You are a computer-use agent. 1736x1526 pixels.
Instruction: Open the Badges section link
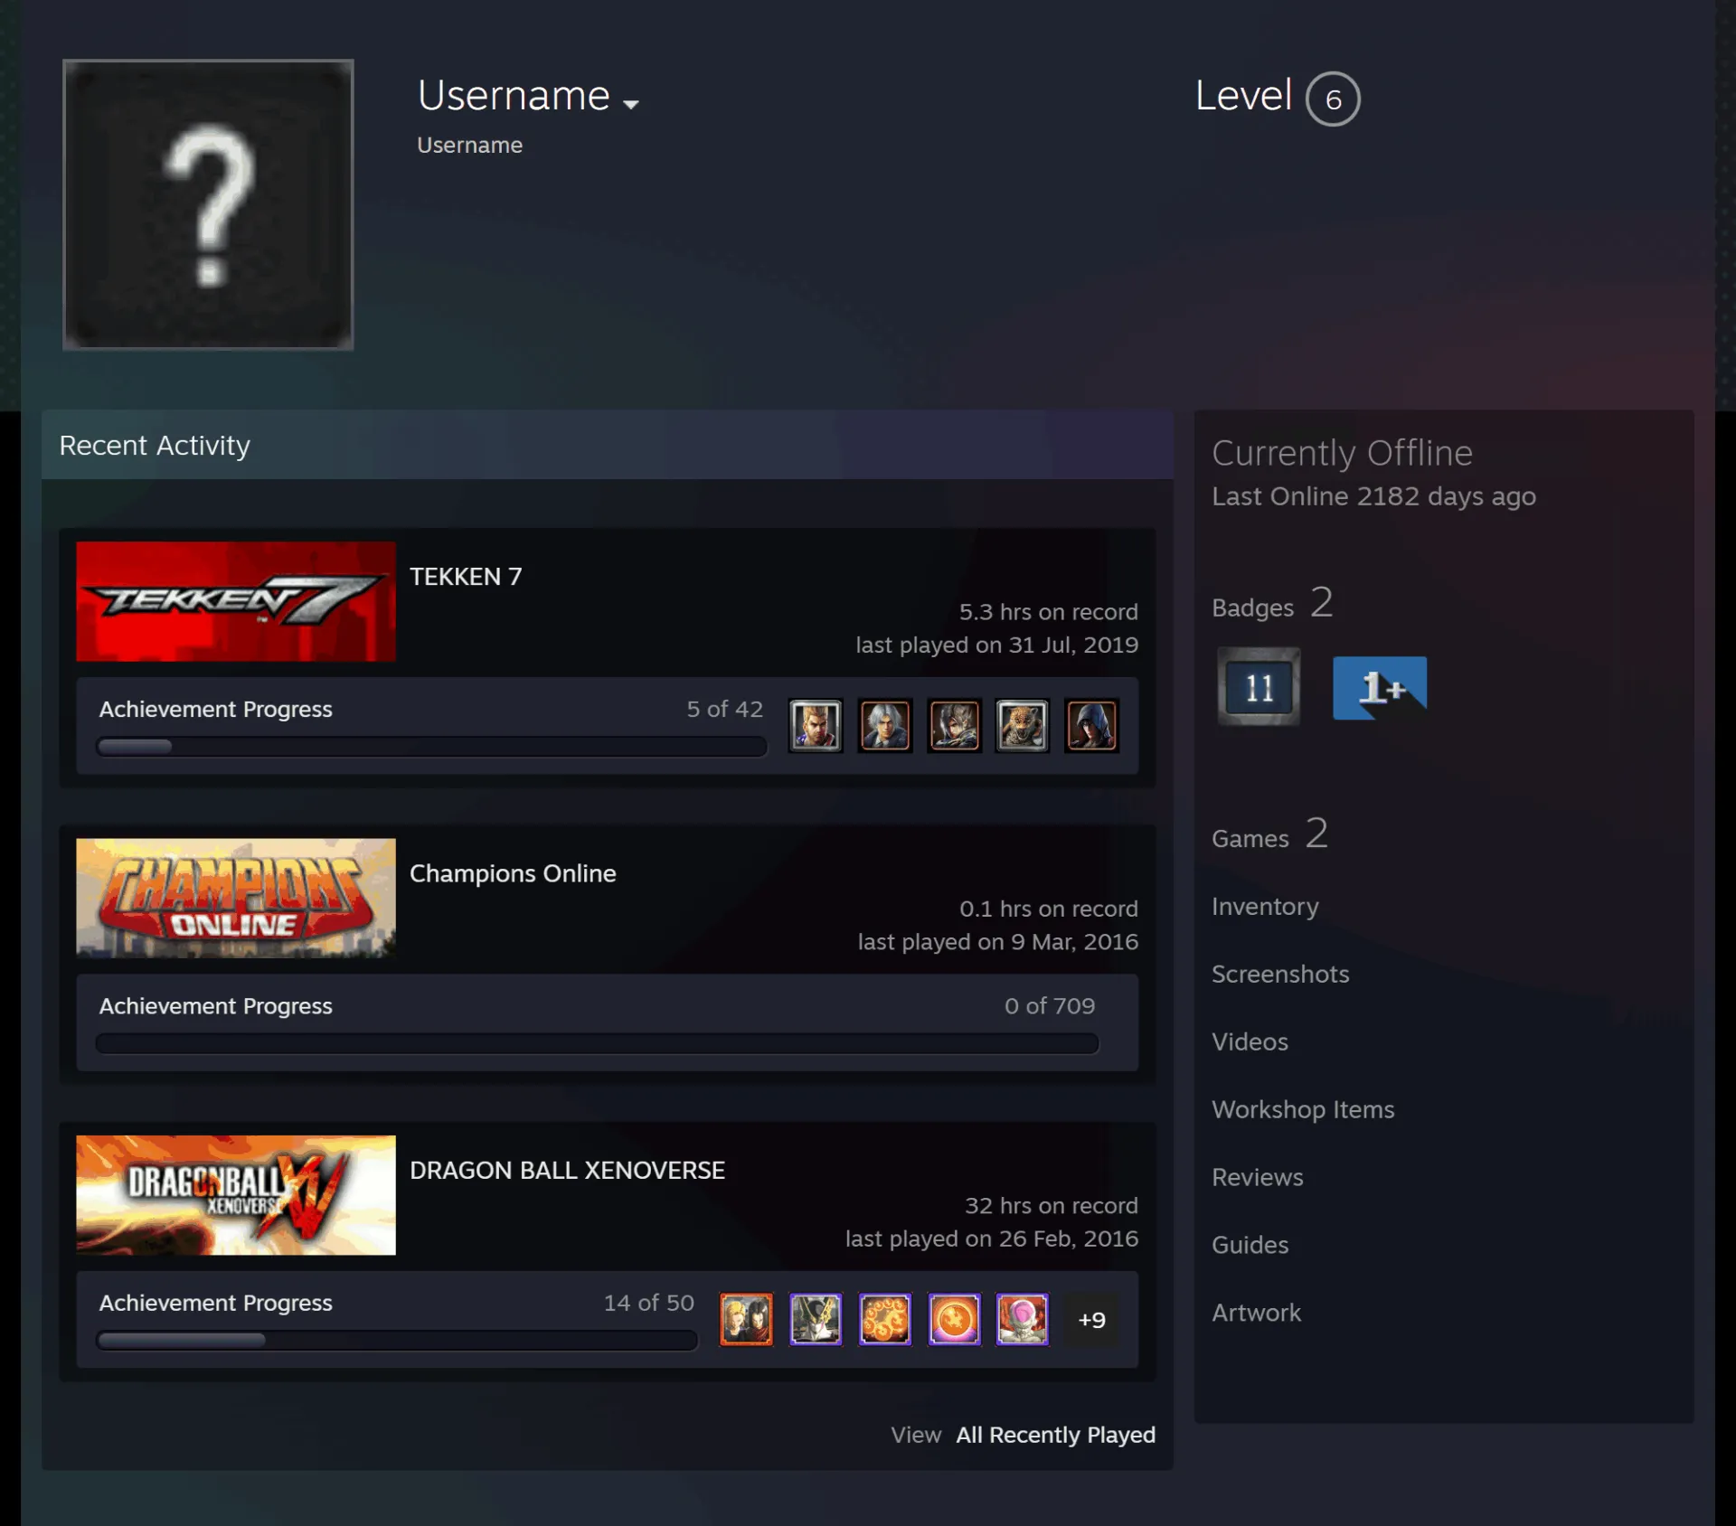1272,604
